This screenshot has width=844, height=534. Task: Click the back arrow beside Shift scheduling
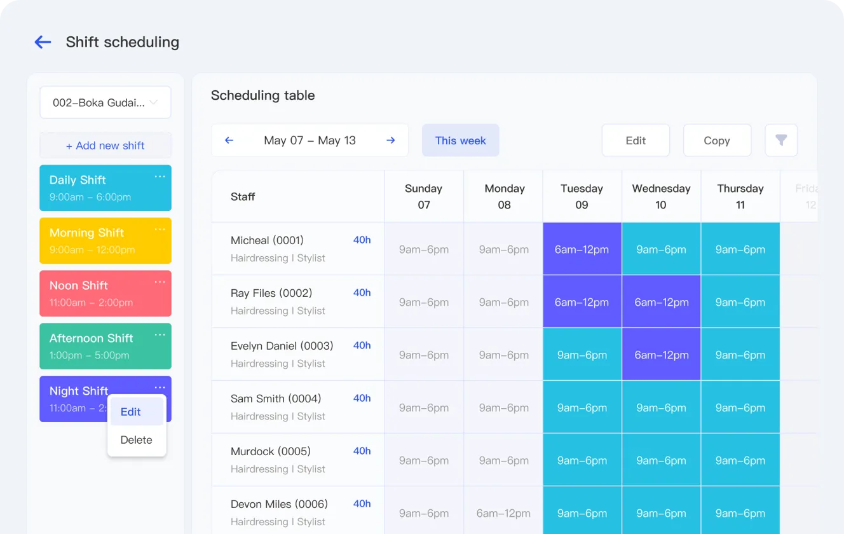click(42, 42)
